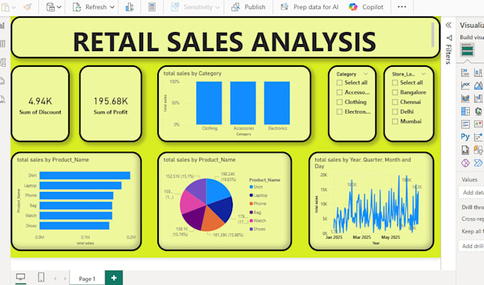Click the title text box scrollbar

433,35
